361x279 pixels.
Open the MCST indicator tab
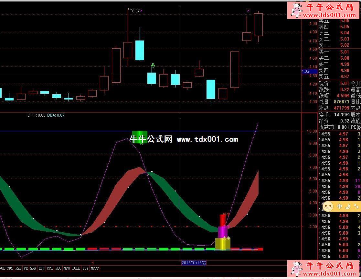coord(95,268)
